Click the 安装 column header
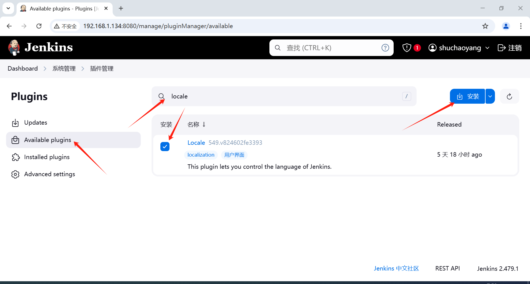The height and width of the screenshot is (284, 530). [166, 125]
